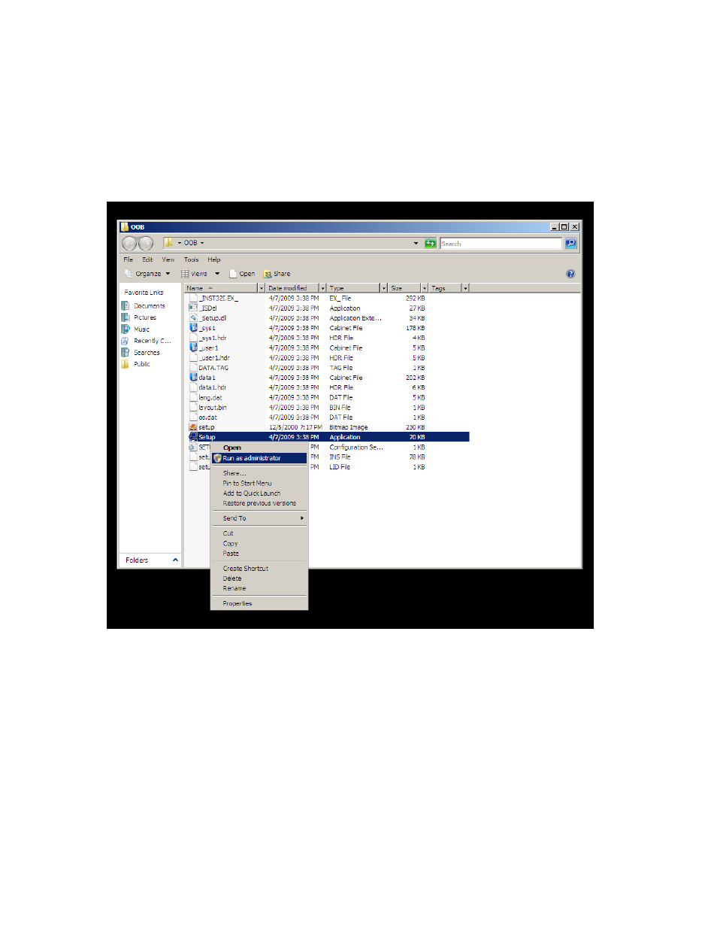Expand the address bar history dropdown

pos(416,243)
